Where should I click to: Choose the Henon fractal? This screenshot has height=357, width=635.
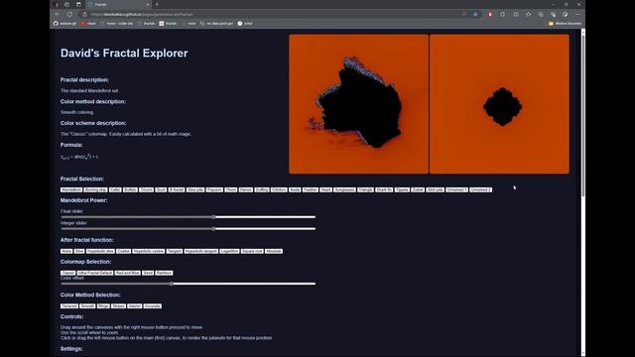point(246,189)
